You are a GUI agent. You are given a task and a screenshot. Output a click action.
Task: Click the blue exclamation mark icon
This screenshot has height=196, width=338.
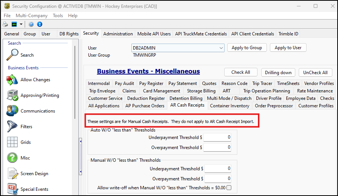(39, 24)
